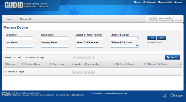
Task: Focus the Brand Name input field
Action: pyautogui.click(x=54, y=38)
